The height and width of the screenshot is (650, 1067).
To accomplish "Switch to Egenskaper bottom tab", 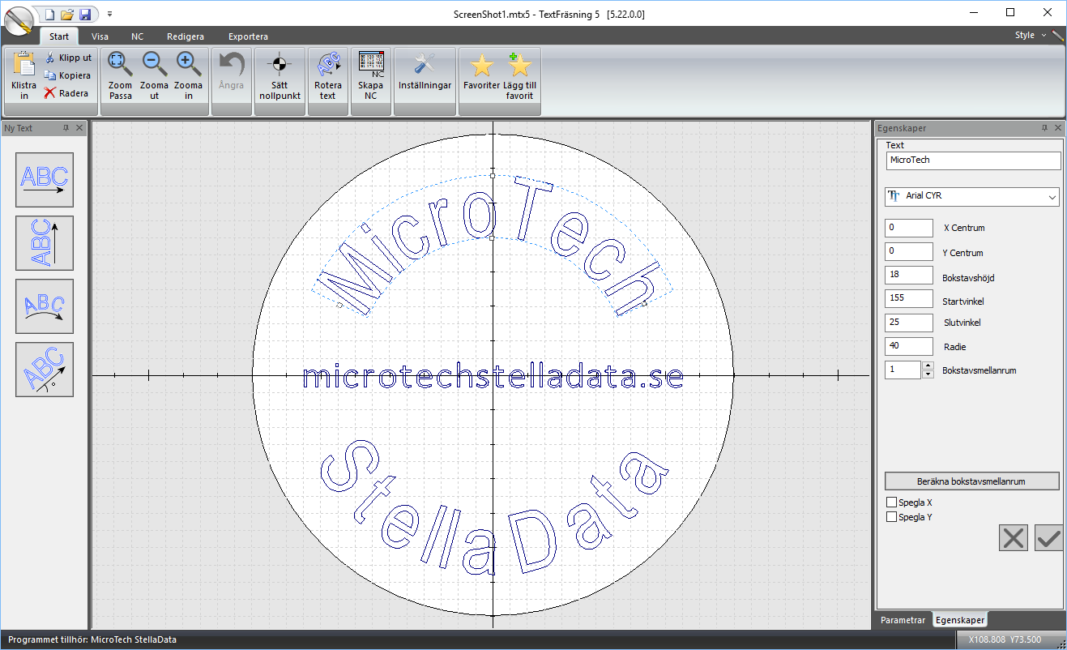I will pos(960,620).
